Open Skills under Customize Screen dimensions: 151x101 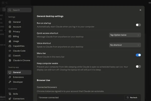(19, 94)
